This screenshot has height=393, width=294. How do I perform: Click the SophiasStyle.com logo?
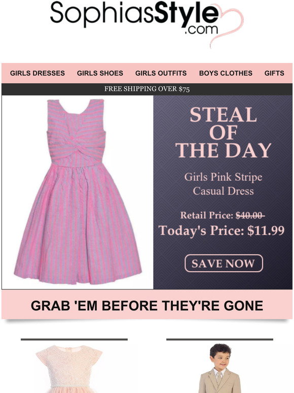(135, 18)
